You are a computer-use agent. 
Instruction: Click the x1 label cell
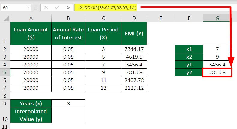click(189, 49)
